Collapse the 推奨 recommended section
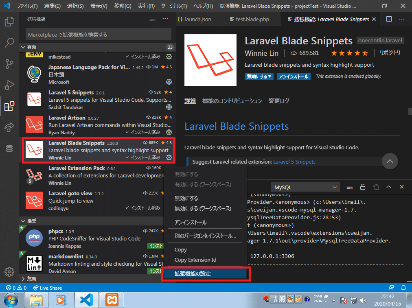This screenshot has width=412, height=308. (92, 221)
